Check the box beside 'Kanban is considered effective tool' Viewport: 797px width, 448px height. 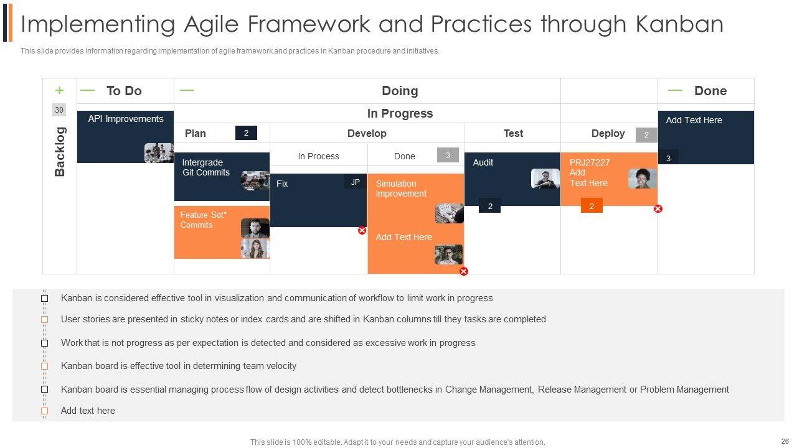tap(45, 299)
